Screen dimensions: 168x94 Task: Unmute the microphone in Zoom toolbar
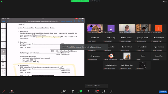[4, 91]
